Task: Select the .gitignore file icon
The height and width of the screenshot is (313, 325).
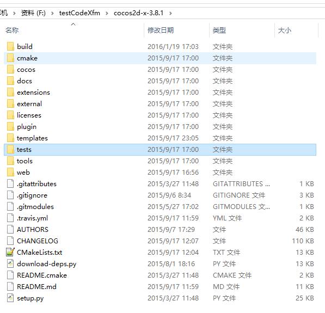Action: point(10,195)
